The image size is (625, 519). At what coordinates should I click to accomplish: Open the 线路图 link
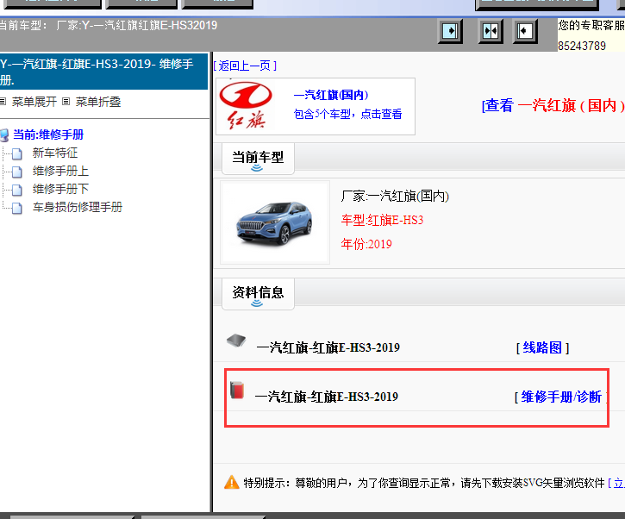pyautogui.click(x=542, y=348)
